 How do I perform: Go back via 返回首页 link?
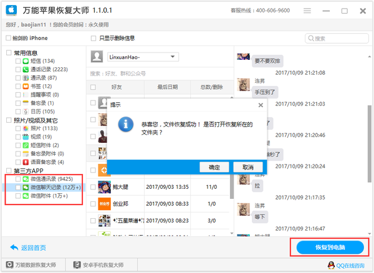pos(34,247)
